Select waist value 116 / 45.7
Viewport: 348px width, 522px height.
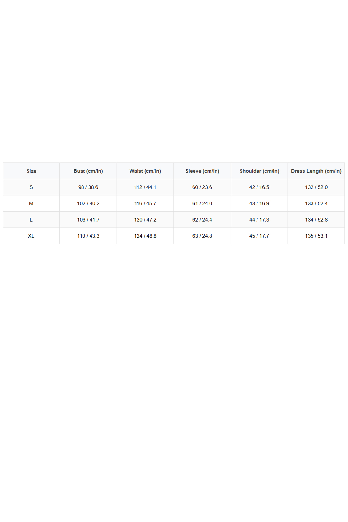[145, 204]
